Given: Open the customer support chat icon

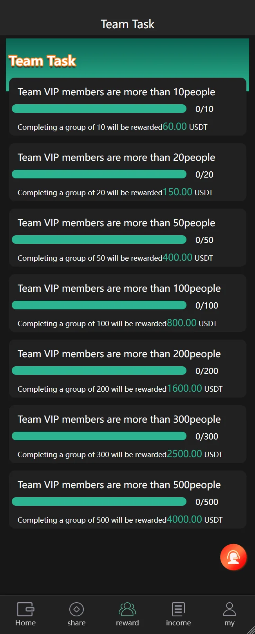Looking at the screenshot, I should pos(233,557).
